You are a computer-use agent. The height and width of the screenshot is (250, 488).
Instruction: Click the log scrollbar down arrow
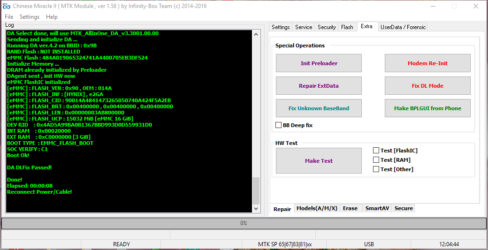256,209
